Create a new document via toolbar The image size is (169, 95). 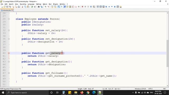(x=2, y=7)
